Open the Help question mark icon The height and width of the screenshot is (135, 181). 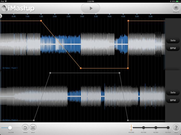[x=176, y=128]
